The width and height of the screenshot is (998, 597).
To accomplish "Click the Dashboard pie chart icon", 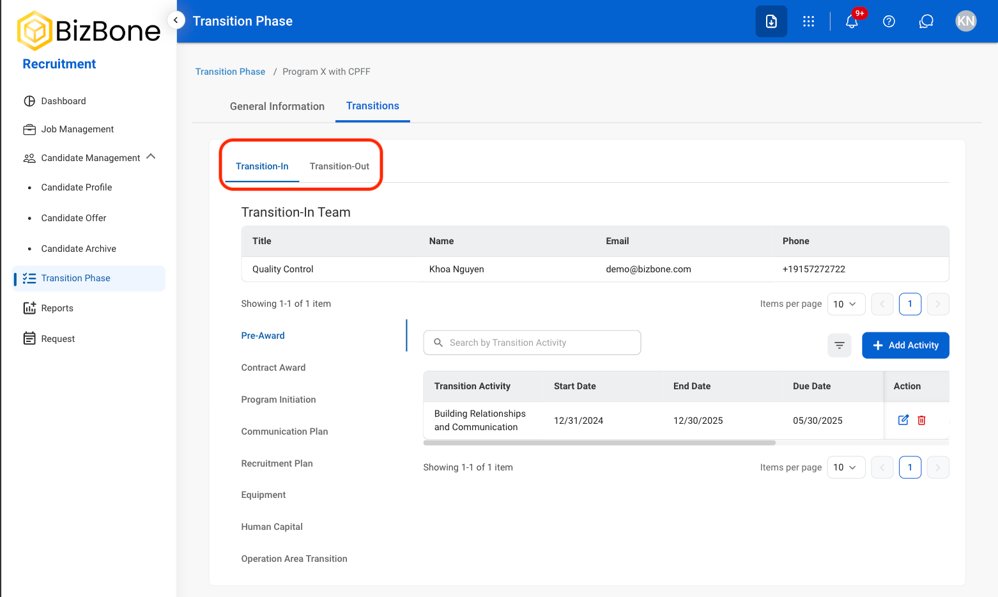I will point(29,101).
